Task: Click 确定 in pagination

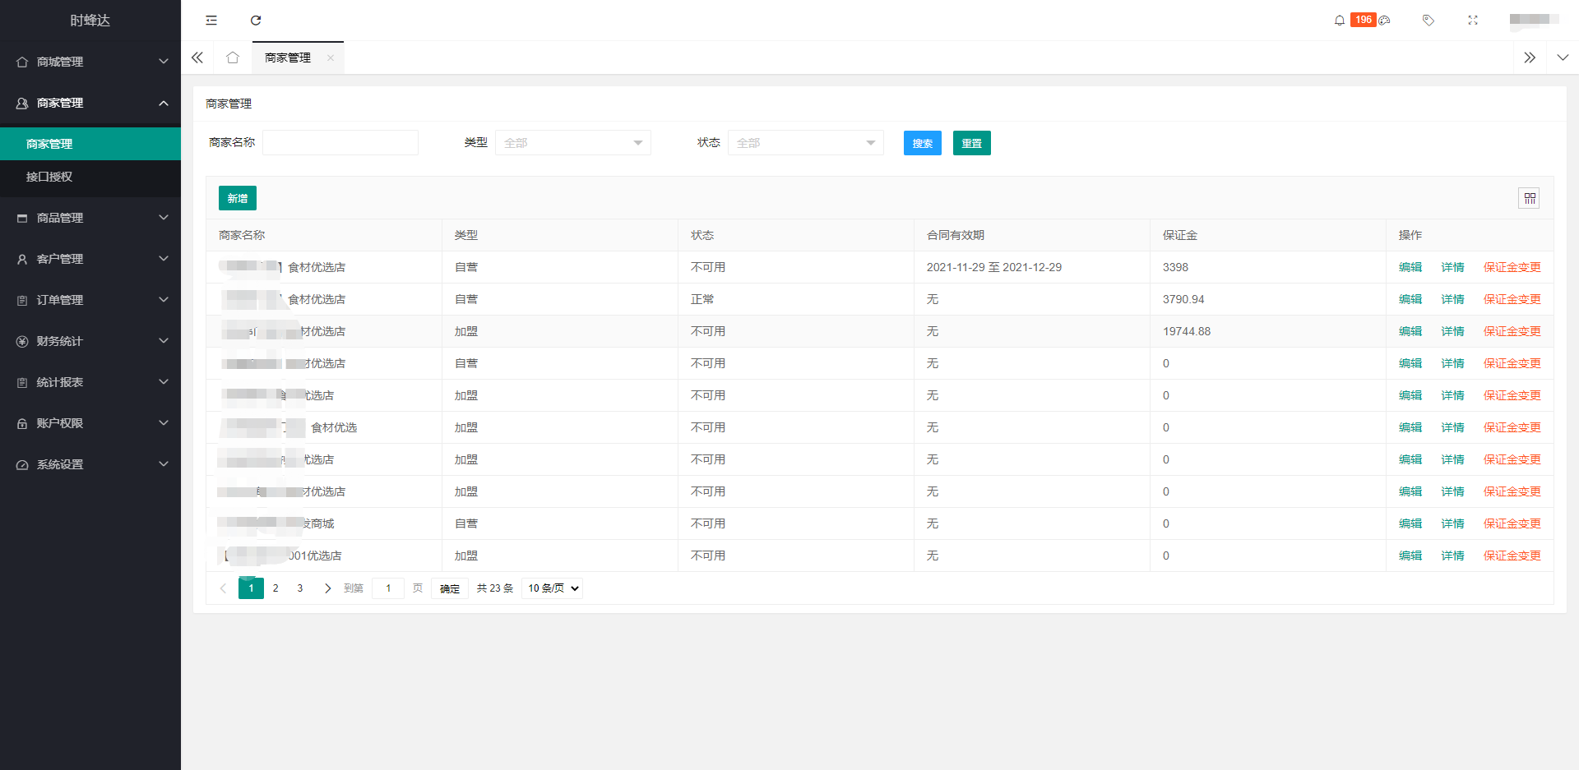Action: click(x=450, y=588)
